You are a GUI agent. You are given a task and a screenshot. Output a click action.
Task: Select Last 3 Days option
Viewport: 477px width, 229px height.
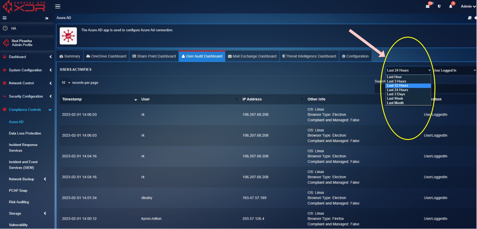[x=408, y=94]
